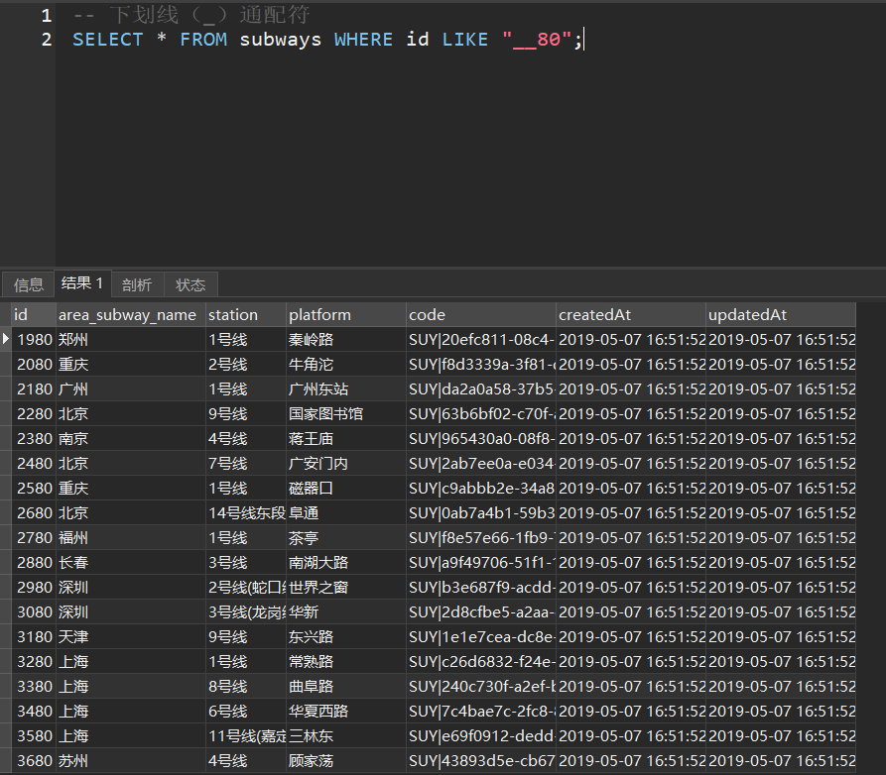Click the 广安门内 platform cell

click(346, 464)
